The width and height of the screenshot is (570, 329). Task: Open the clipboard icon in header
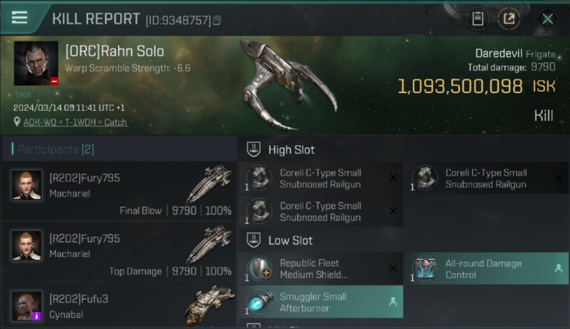coord(477,19)
